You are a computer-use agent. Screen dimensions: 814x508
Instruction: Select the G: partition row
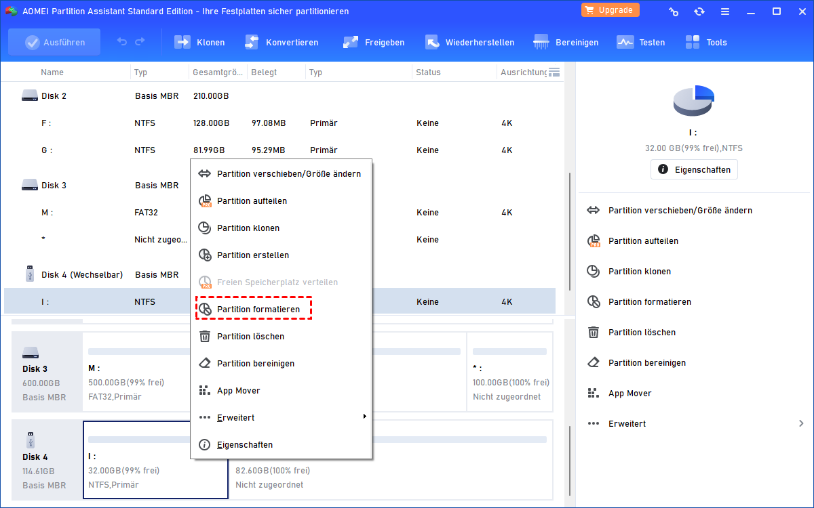pyautogui.click(x=279, y=150)
